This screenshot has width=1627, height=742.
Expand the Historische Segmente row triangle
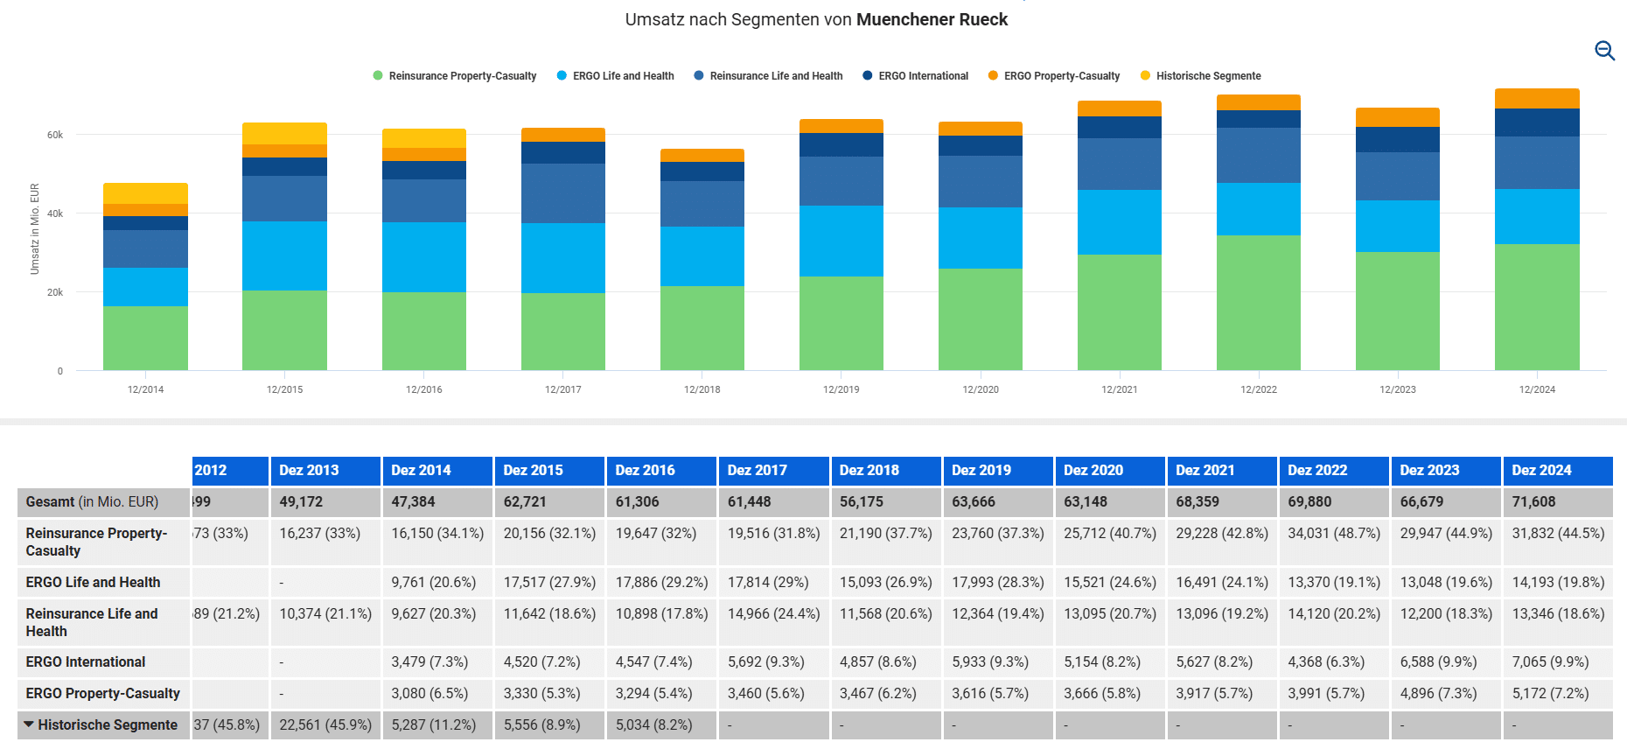tap(29, 724)
